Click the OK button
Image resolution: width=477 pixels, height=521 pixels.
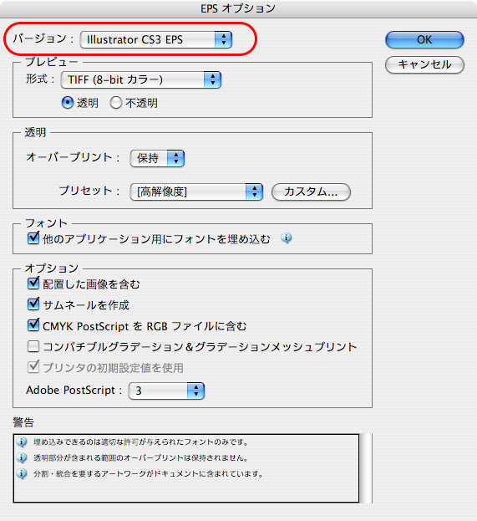(x=424, y=40)
